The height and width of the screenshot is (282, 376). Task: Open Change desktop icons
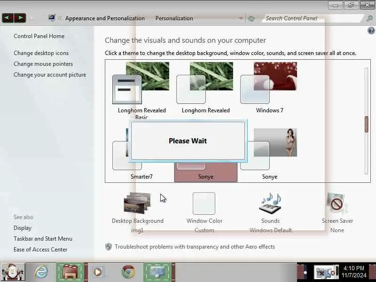(41, 53)
